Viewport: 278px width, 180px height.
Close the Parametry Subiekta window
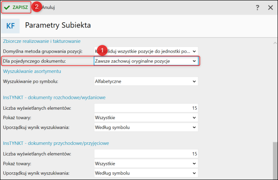tap(270, 7)
